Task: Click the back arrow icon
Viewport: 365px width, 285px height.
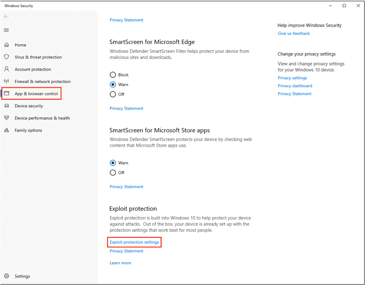Action: (6, 17)
